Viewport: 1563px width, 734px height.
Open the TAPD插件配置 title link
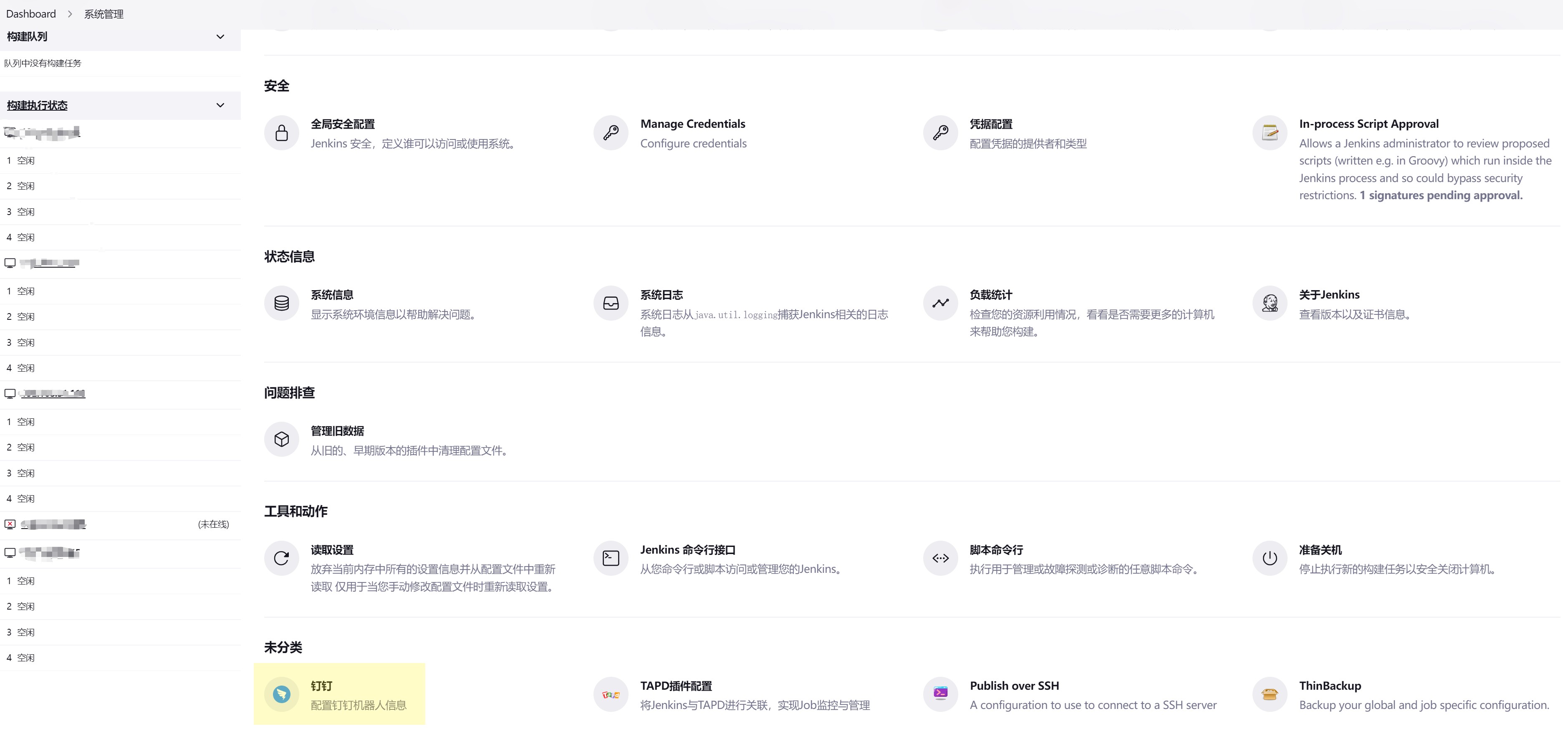(676, 686)
